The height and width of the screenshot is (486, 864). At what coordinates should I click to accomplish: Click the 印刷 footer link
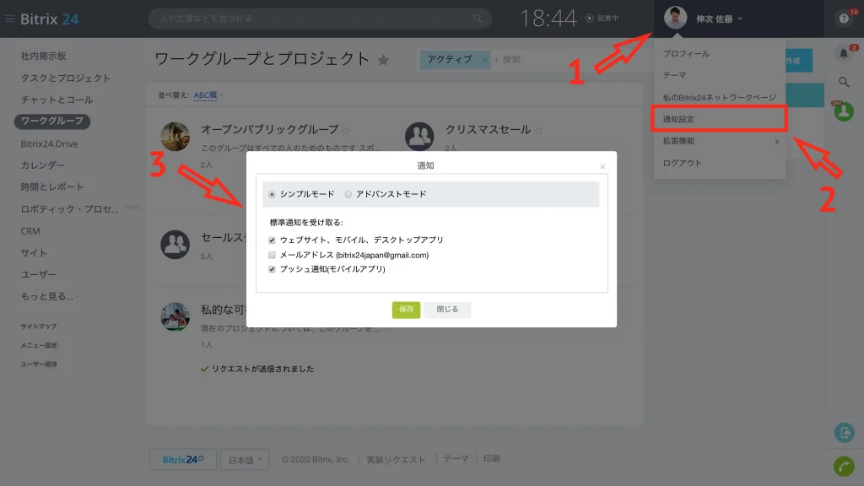(x=492, y=458)
